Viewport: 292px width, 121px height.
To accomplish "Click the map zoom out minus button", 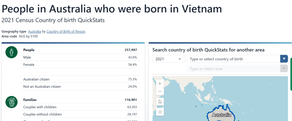I will (160, 92).
